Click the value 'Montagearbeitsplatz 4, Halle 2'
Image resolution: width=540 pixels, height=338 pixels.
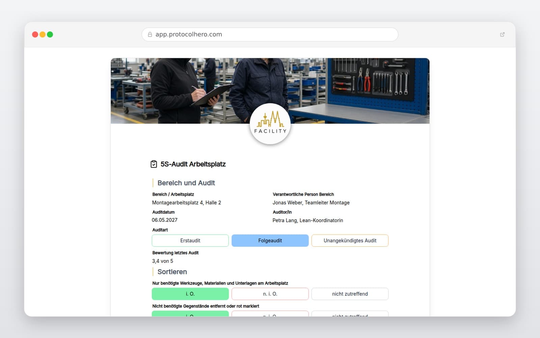pos(187,203)
